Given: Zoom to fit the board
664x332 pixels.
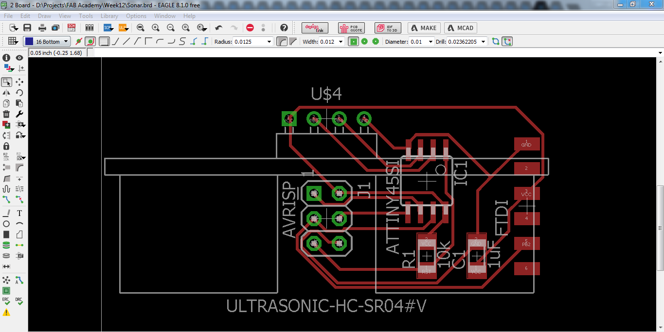Looking at the screenshot, I should coord(141,28).
